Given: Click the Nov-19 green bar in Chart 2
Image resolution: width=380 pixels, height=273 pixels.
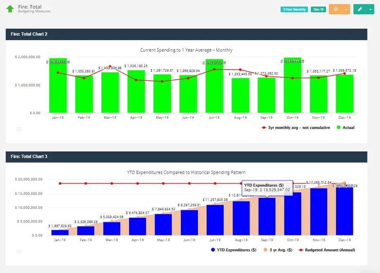Looking at the screenshot, I should click(319, 94).
